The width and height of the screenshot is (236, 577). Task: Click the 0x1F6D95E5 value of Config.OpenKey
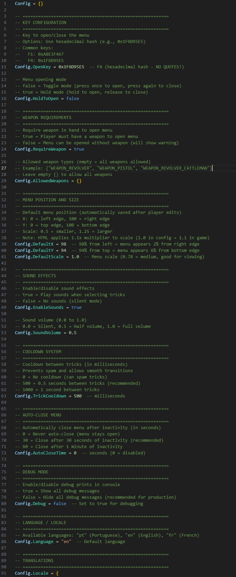click(x=71, y=67)
